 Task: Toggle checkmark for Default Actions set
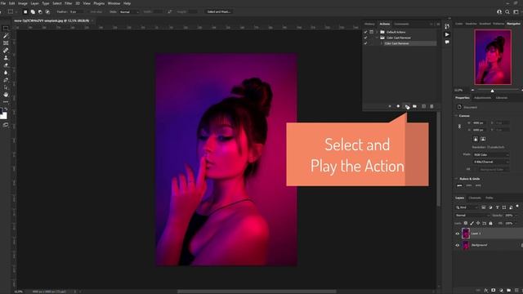click(365, 32)
